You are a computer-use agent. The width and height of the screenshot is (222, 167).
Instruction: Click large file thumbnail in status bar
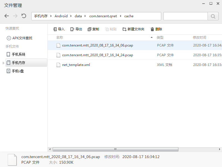tap(12, 160)
